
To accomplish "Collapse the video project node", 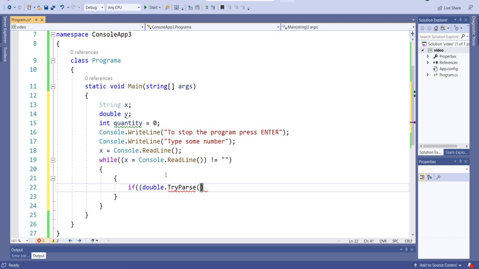I will point(423,50).
